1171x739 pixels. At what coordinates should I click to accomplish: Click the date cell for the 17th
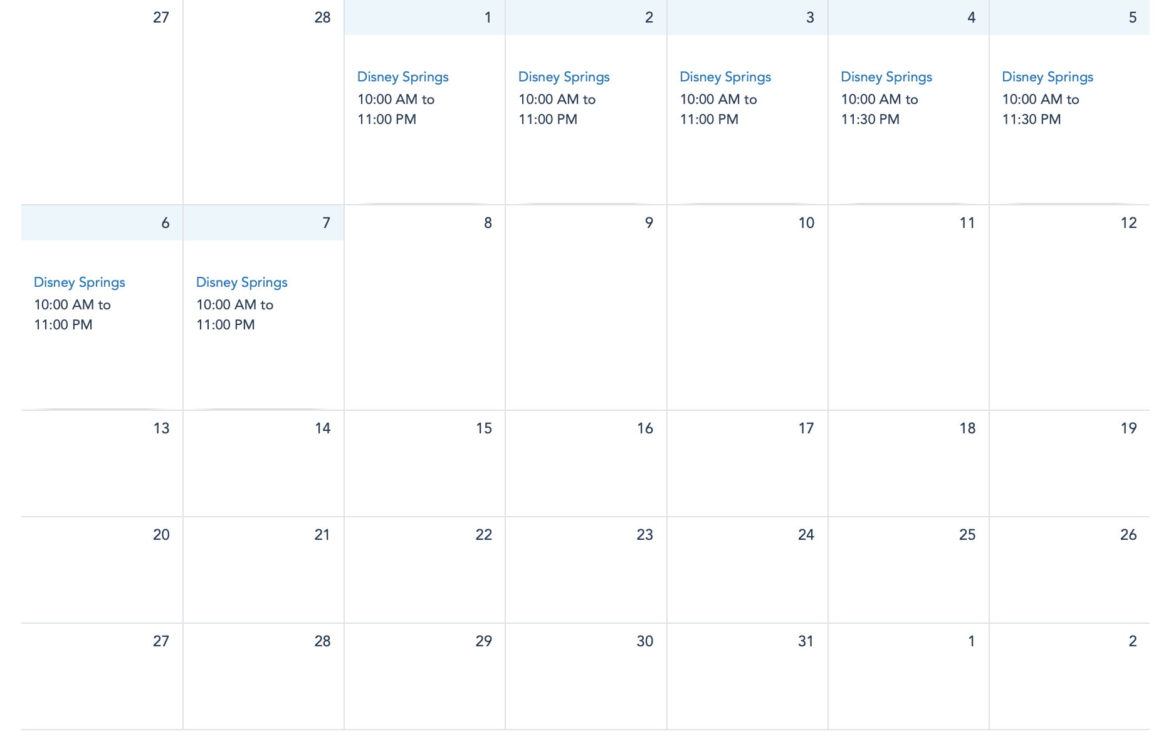click(747, 463)
